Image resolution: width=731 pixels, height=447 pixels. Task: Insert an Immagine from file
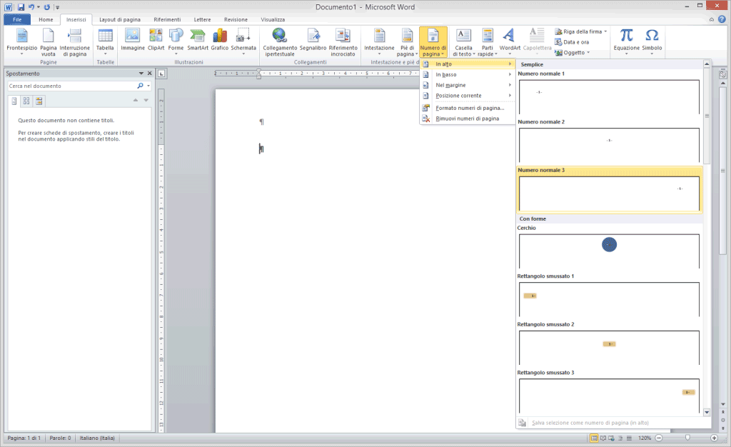tap(132, 39)
